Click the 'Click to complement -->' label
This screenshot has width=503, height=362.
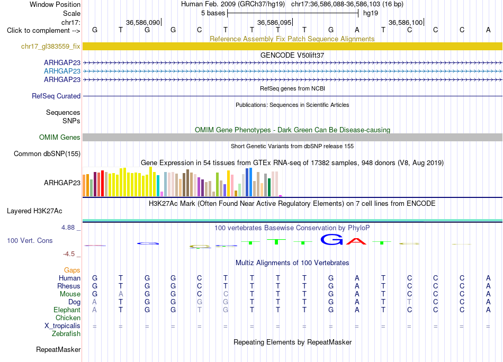click(x=43, y=31)
